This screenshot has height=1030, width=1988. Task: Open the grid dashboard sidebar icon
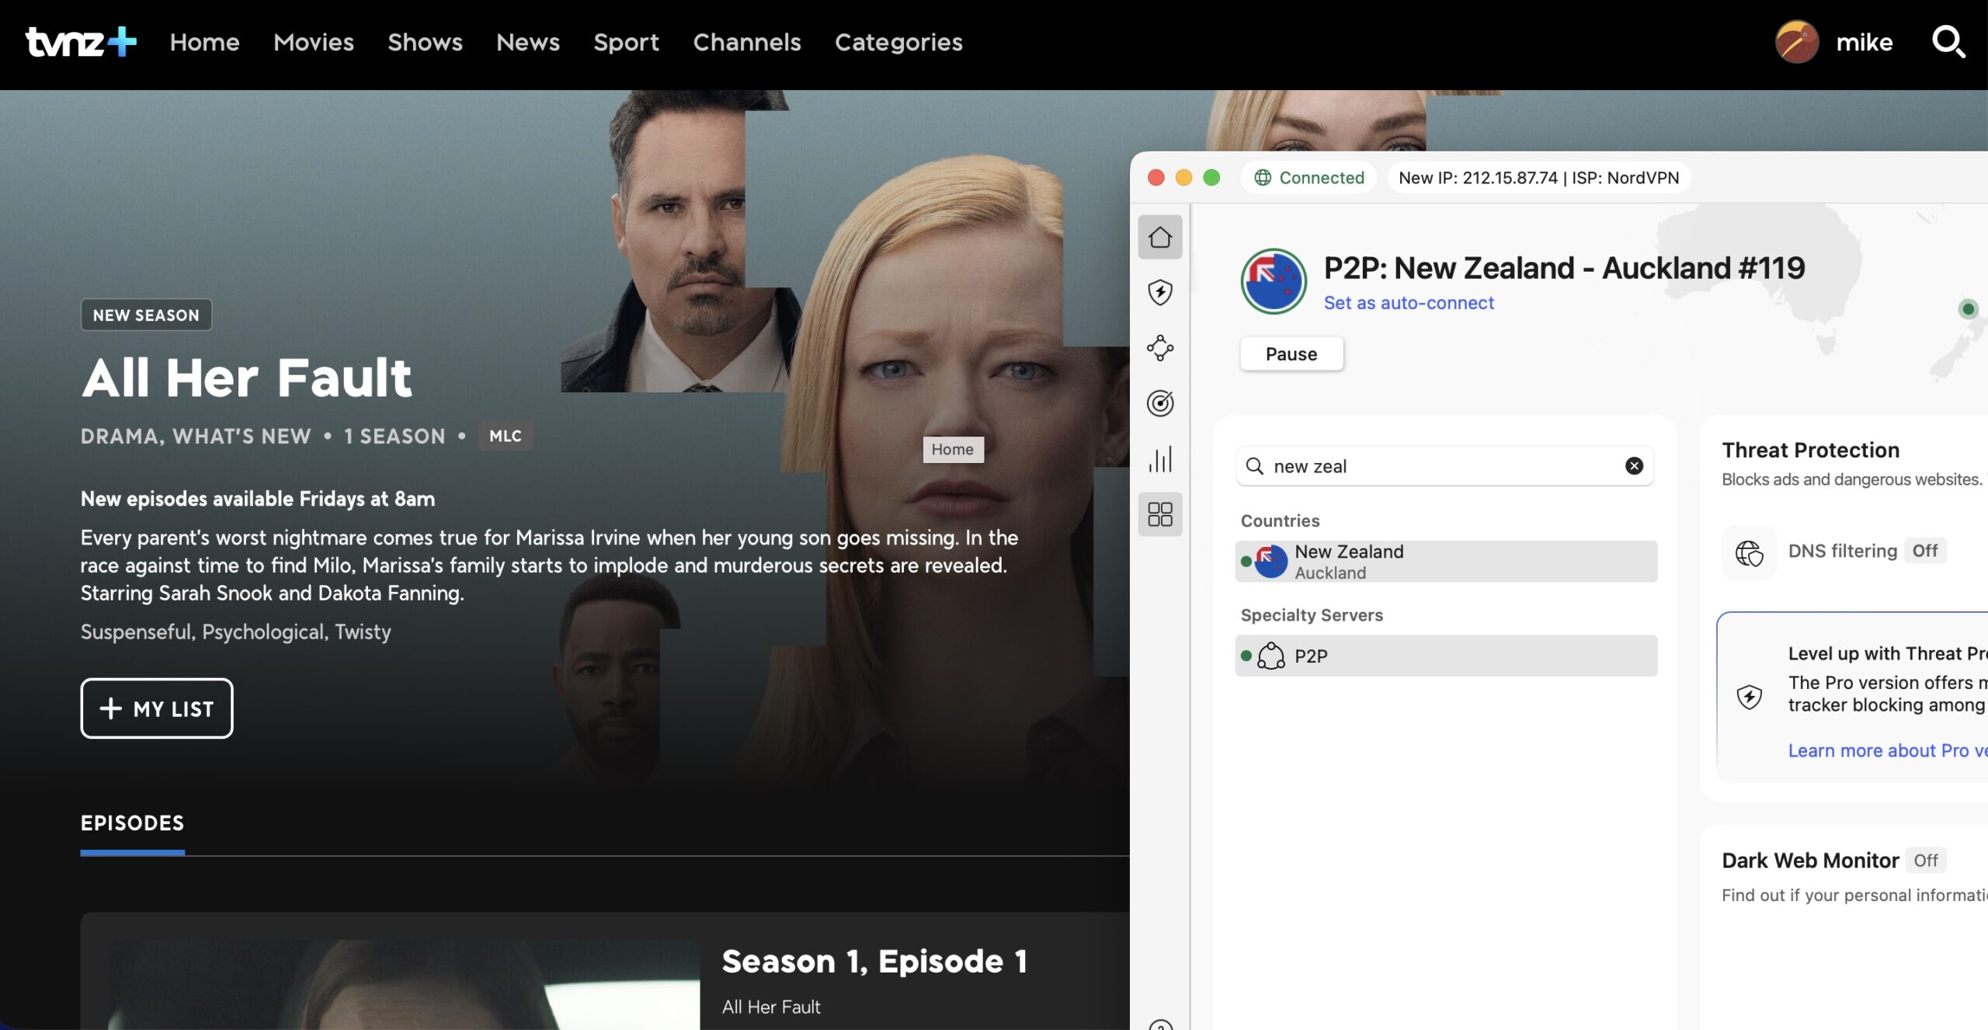[1160, 514]
